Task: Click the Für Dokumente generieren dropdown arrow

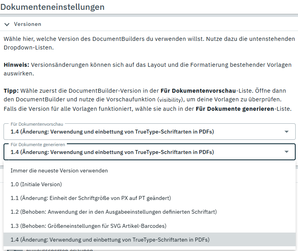Action: (x=286, y=152)
